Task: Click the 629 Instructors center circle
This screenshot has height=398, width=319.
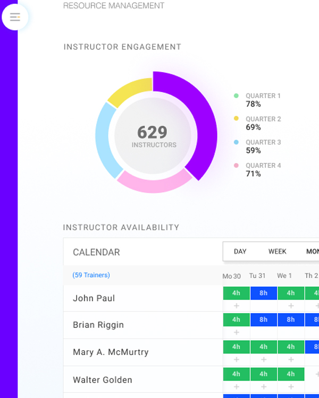Action: coord(154,136)
